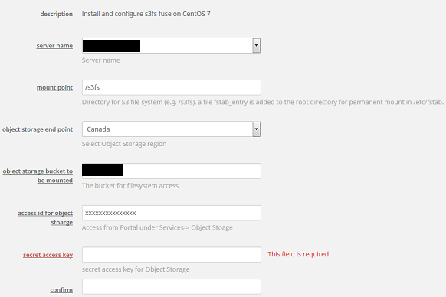Click the server name label
Screen dimensions: 446x297
click(54, 46)
